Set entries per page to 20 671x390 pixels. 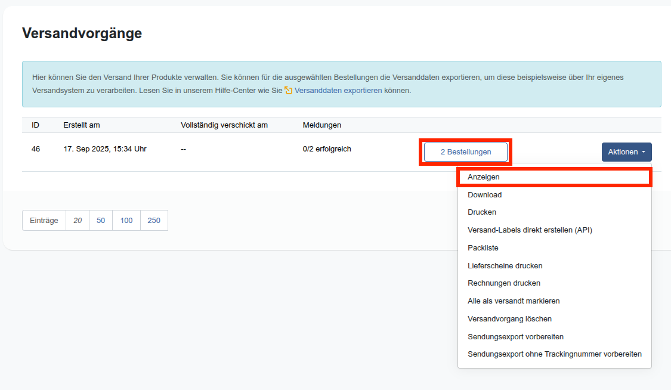coord(78,220)
